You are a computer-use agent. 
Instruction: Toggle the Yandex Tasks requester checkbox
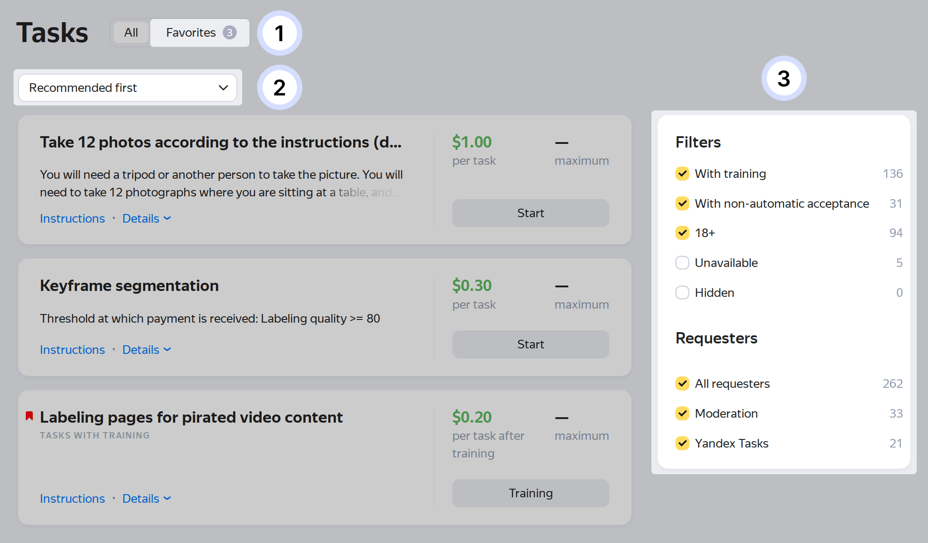682,443
